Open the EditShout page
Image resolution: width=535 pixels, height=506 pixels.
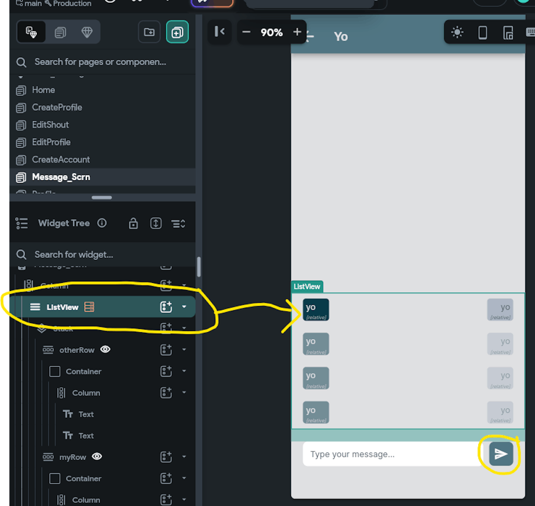tap(102, 125)
